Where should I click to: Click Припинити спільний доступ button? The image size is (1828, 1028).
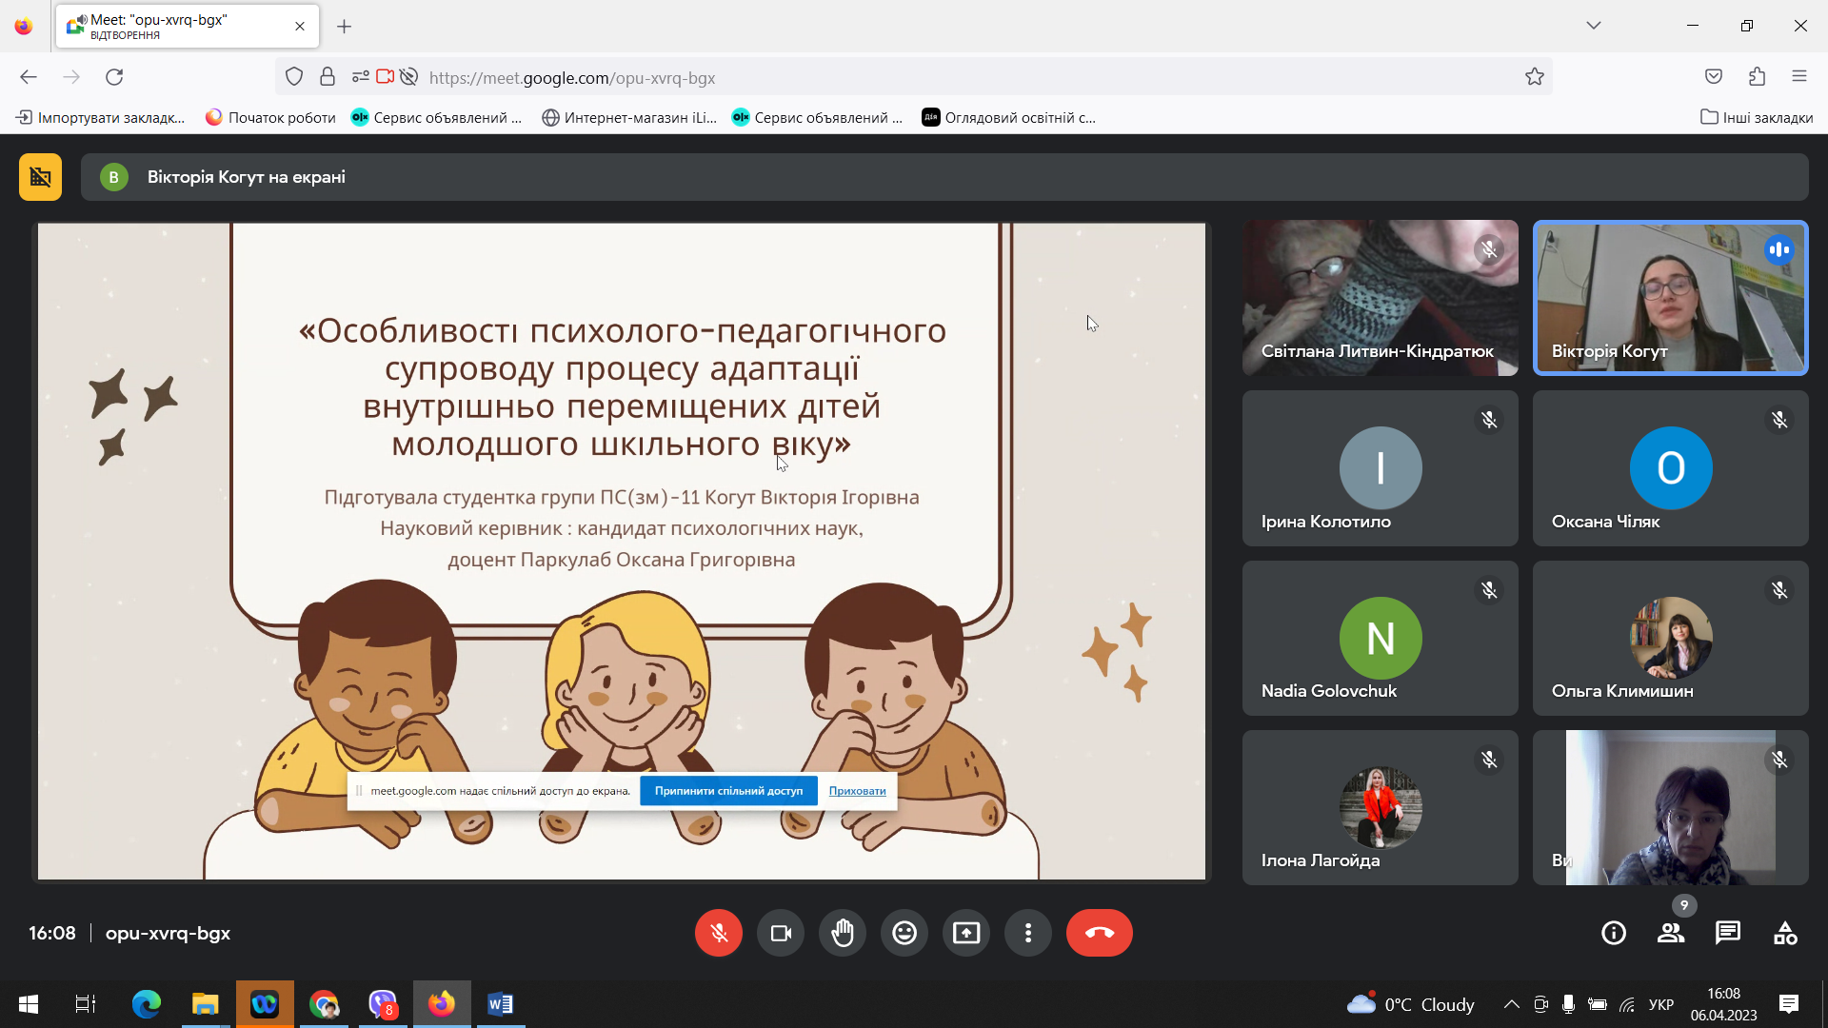tap(728, 791)
